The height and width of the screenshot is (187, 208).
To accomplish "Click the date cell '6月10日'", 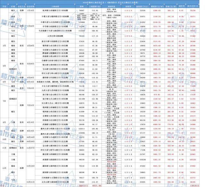I will [x=30, y=82].
